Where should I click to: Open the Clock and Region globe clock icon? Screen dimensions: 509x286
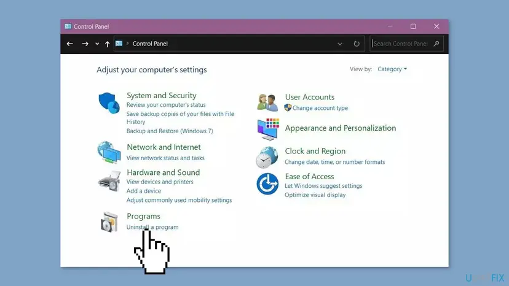tap(267, 157)
